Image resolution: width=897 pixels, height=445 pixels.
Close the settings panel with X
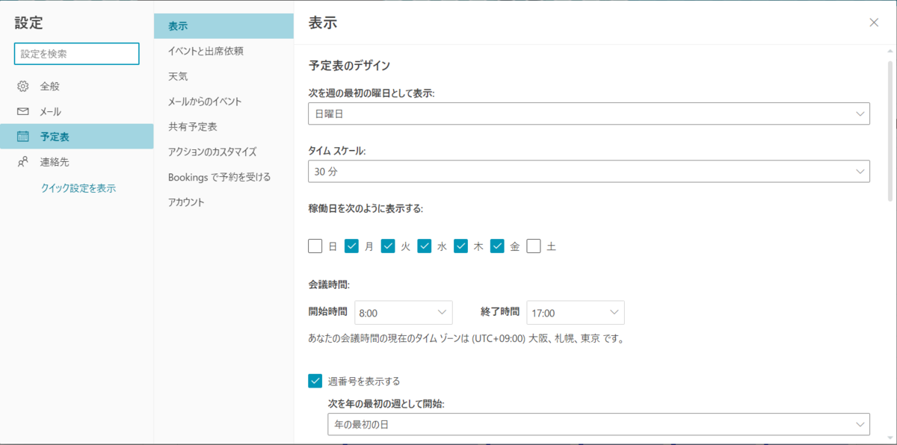(874, 22)
